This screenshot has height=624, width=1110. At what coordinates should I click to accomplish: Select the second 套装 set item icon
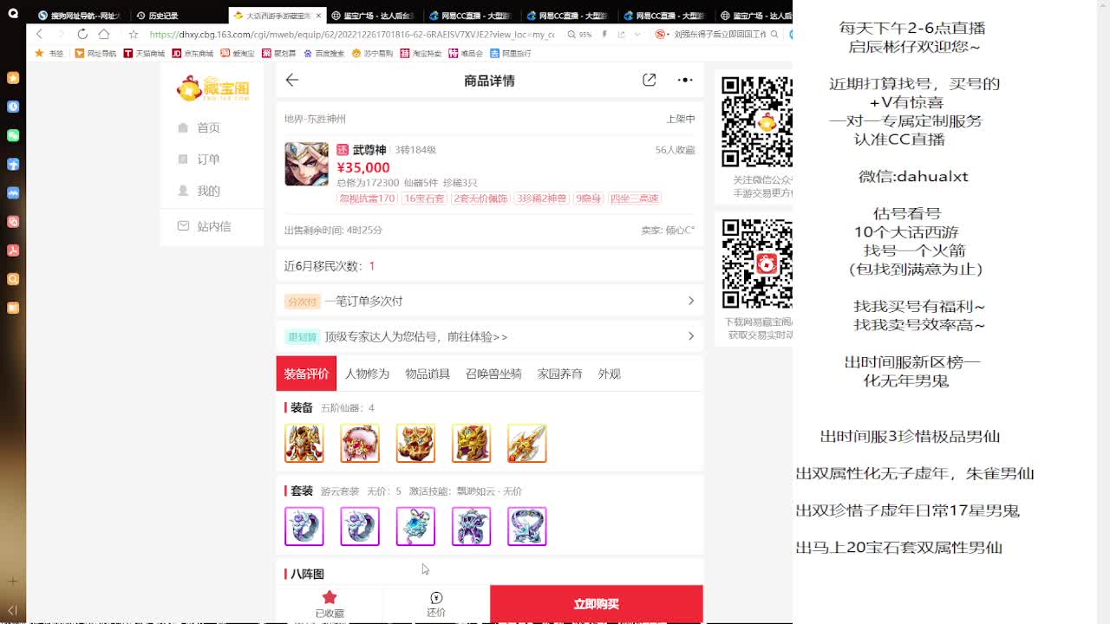360,526
